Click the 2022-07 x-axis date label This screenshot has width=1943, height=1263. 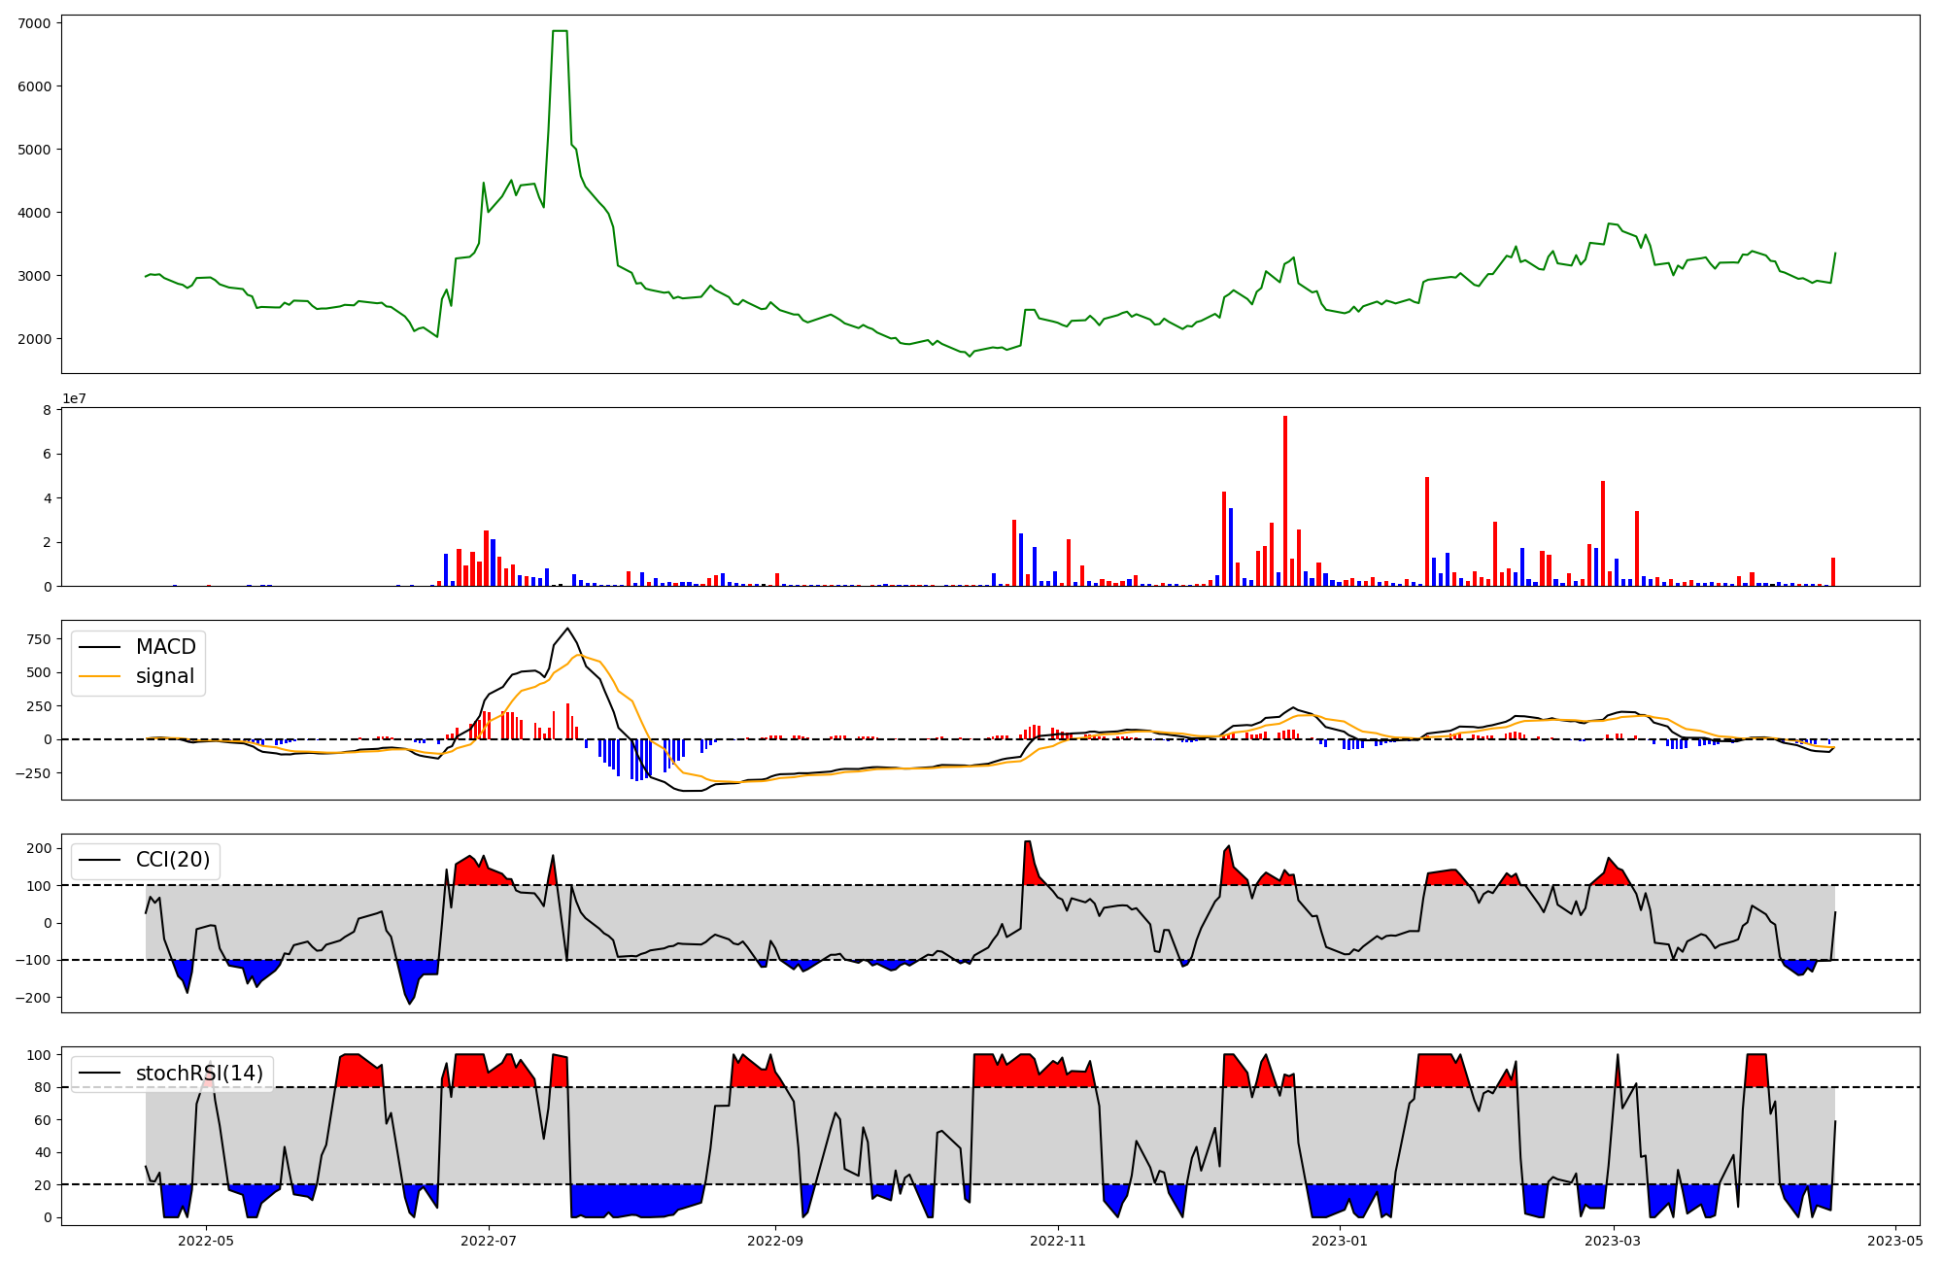tap(489, 1241)
